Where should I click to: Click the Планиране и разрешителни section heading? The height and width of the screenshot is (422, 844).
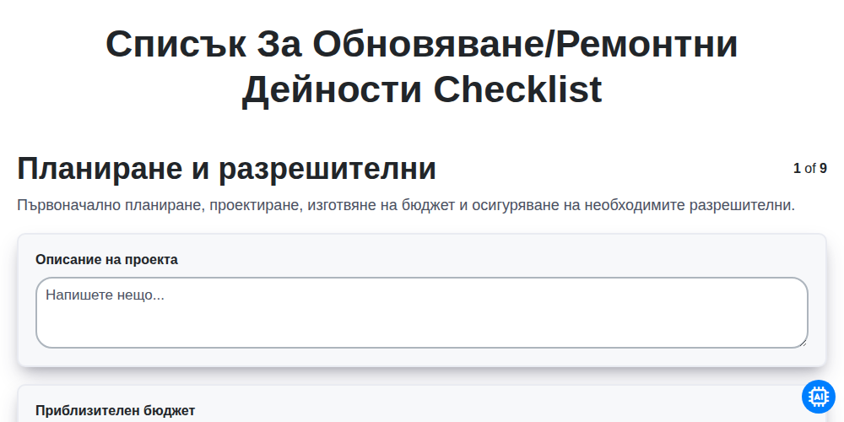click(x=226, y=169)
